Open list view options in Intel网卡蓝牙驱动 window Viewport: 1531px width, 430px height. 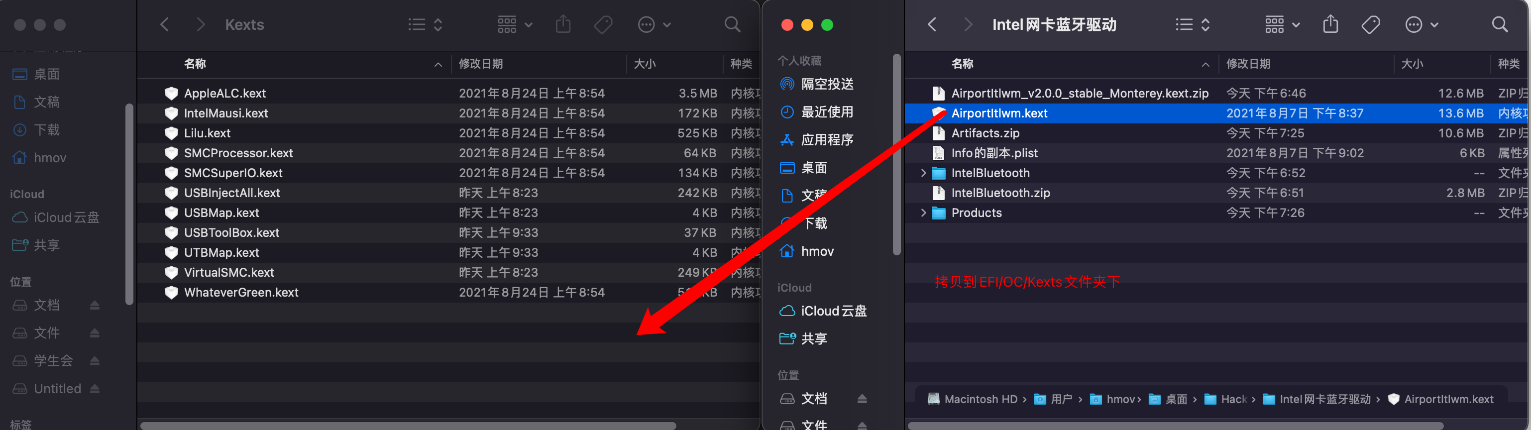1193,24
